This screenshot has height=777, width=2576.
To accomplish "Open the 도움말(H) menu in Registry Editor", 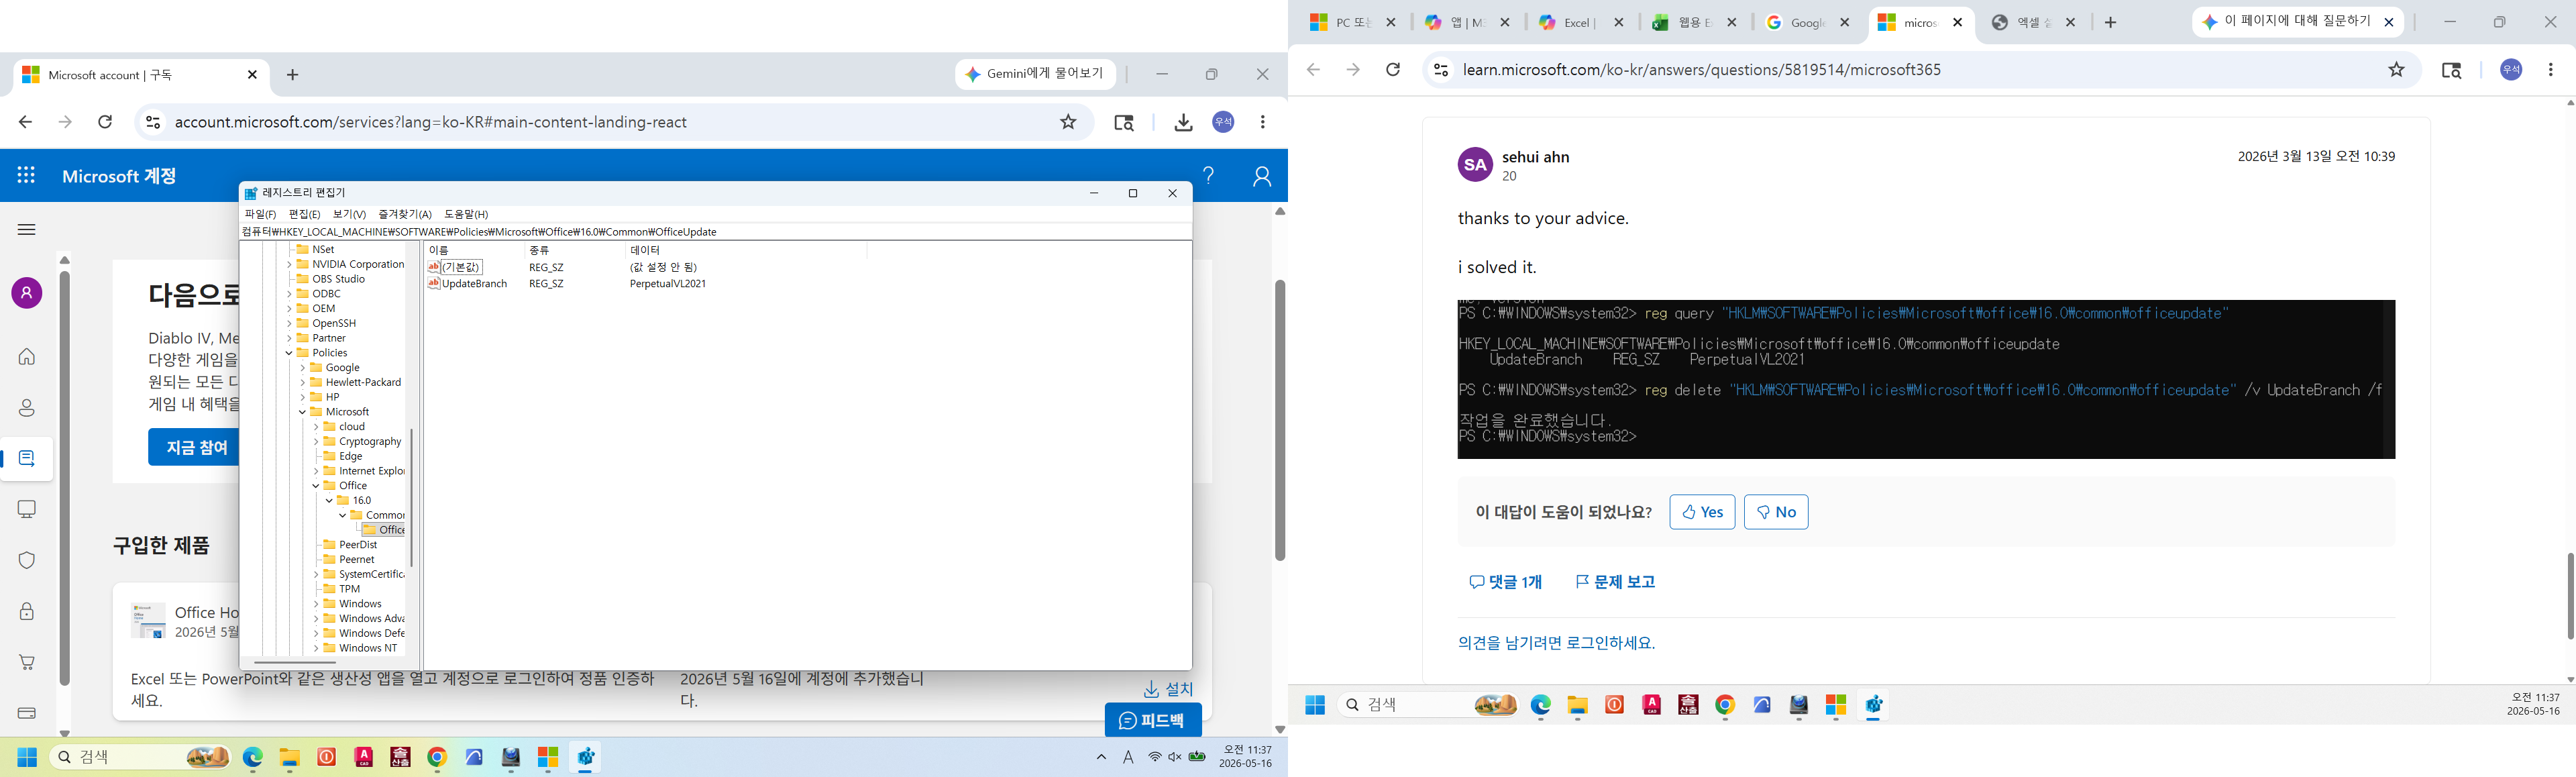I will coord(466,214).
